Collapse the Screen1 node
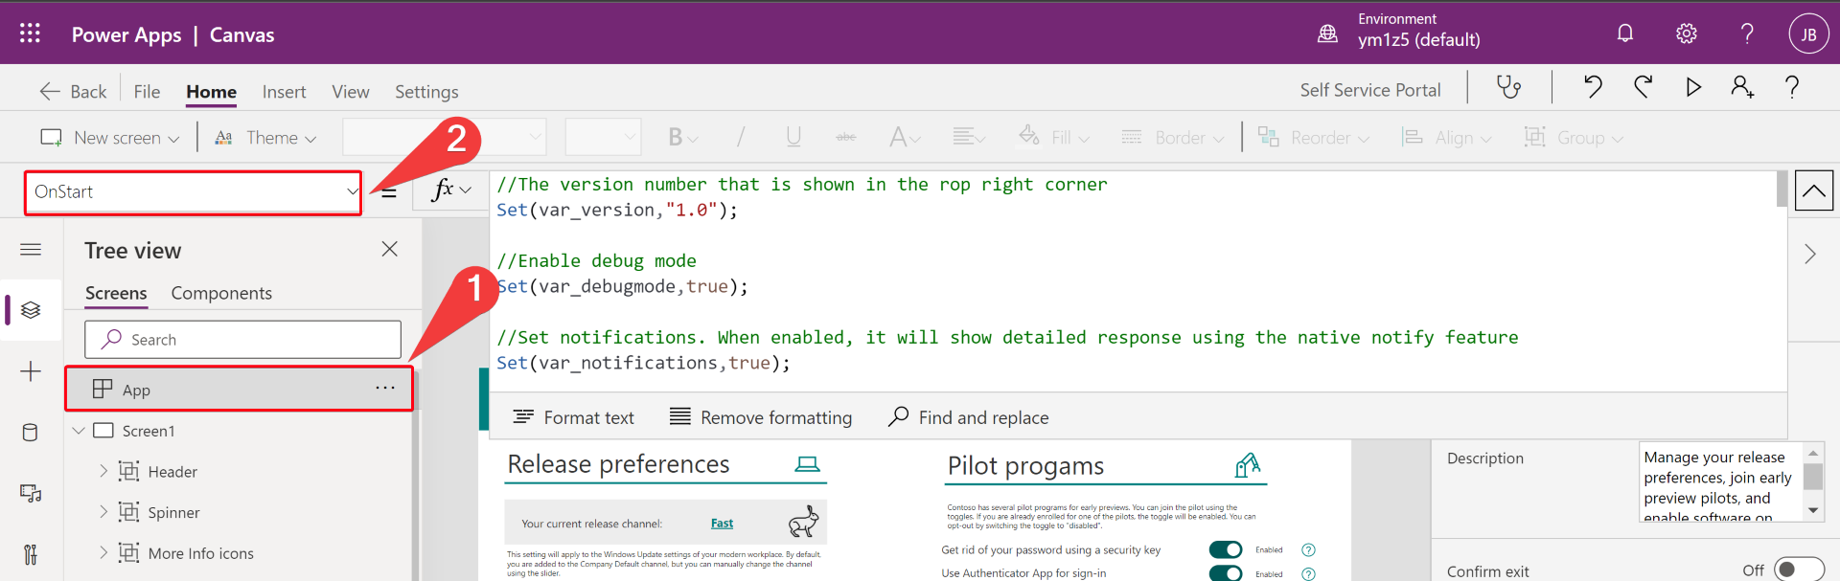Viewport: 1840px width, 581px height. click(x=79, y=431)
